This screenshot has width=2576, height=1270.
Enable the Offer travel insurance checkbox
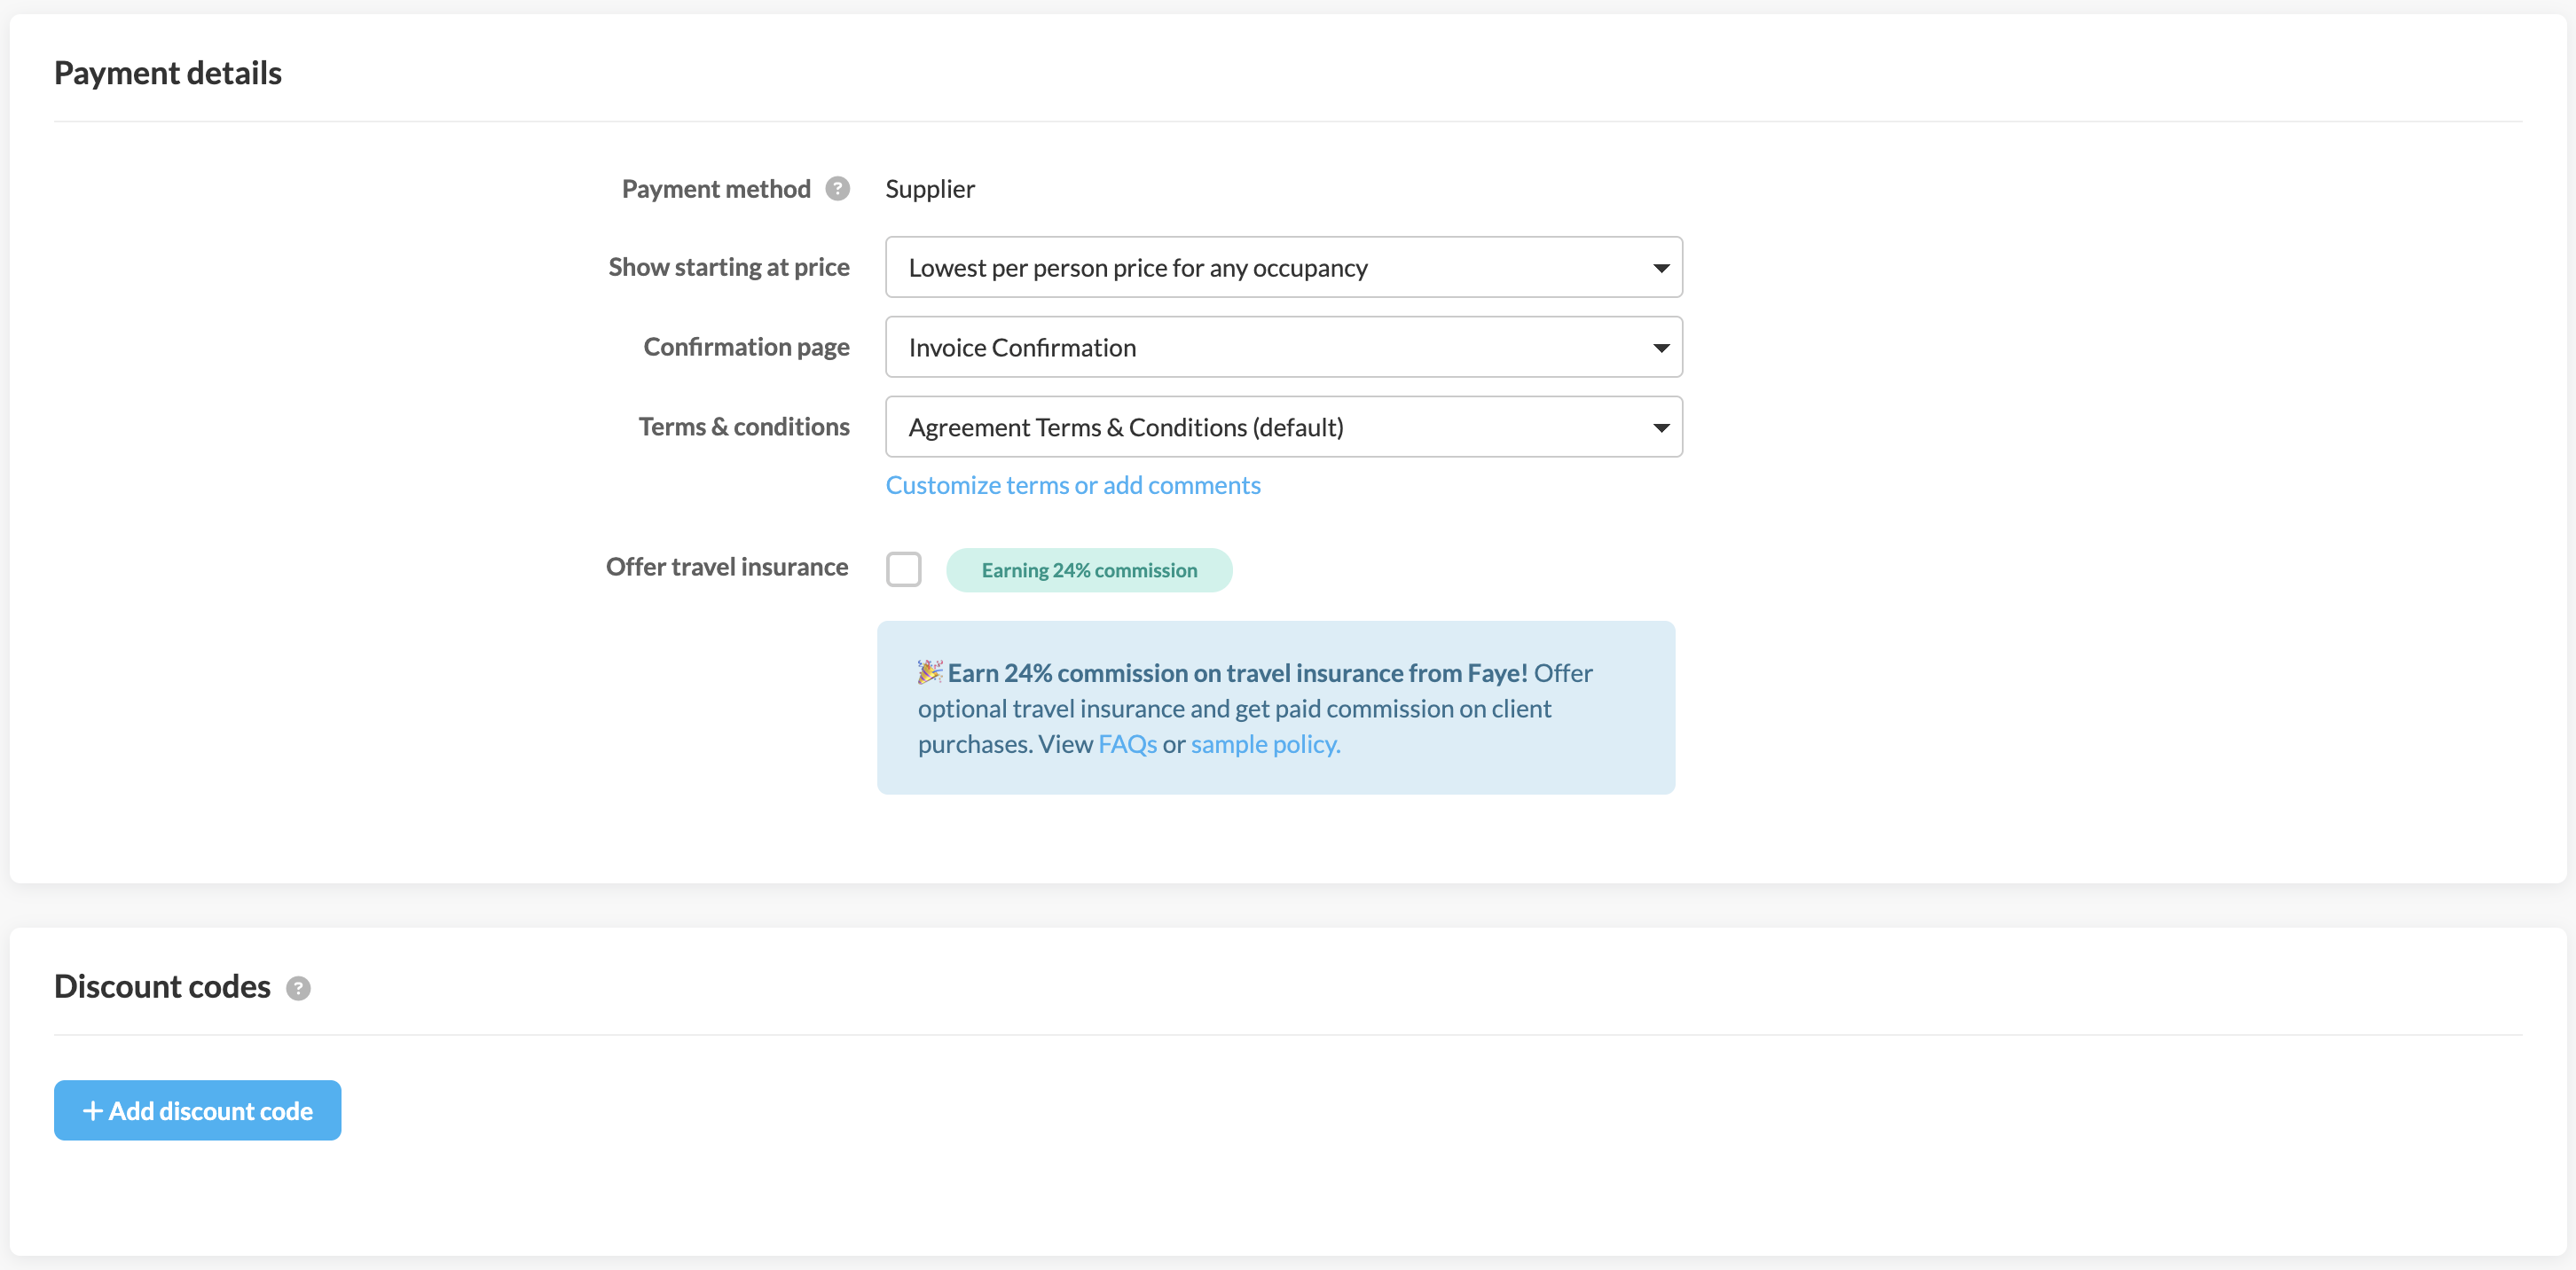pos(903,569)
